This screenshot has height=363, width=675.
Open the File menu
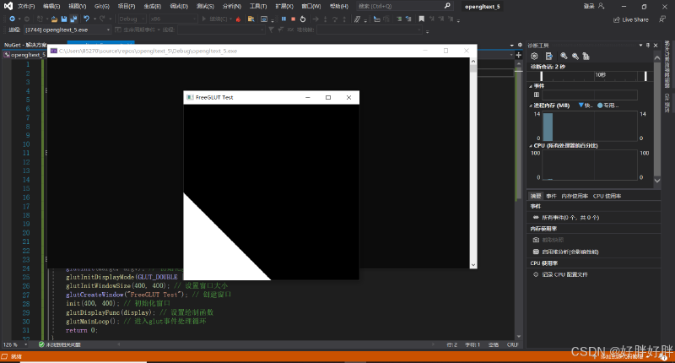click(26, 6)
